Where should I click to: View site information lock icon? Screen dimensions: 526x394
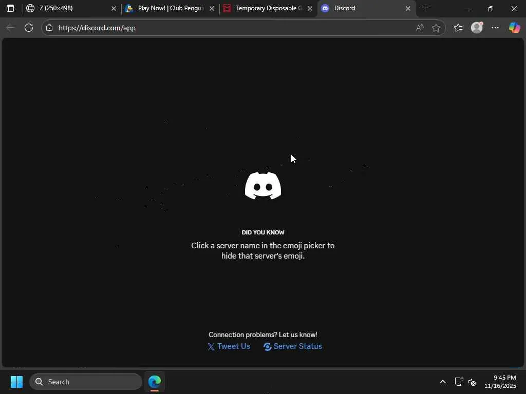49,28
